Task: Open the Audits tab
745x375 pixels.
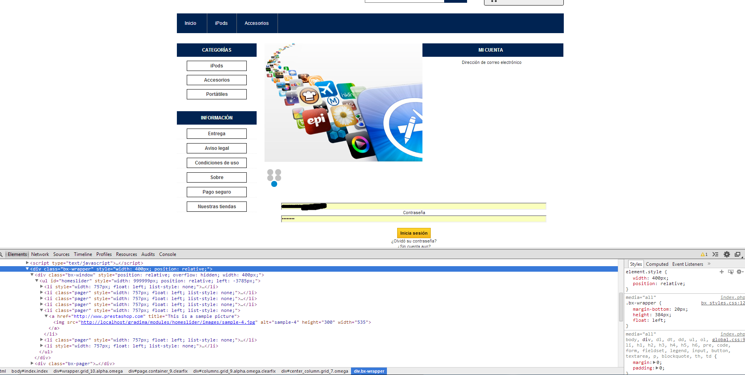Action: coord(148,254)
